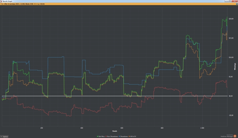Click the 1 000 hands x-axis label
The height and width of the screenshot is (138, 238).
202,128
